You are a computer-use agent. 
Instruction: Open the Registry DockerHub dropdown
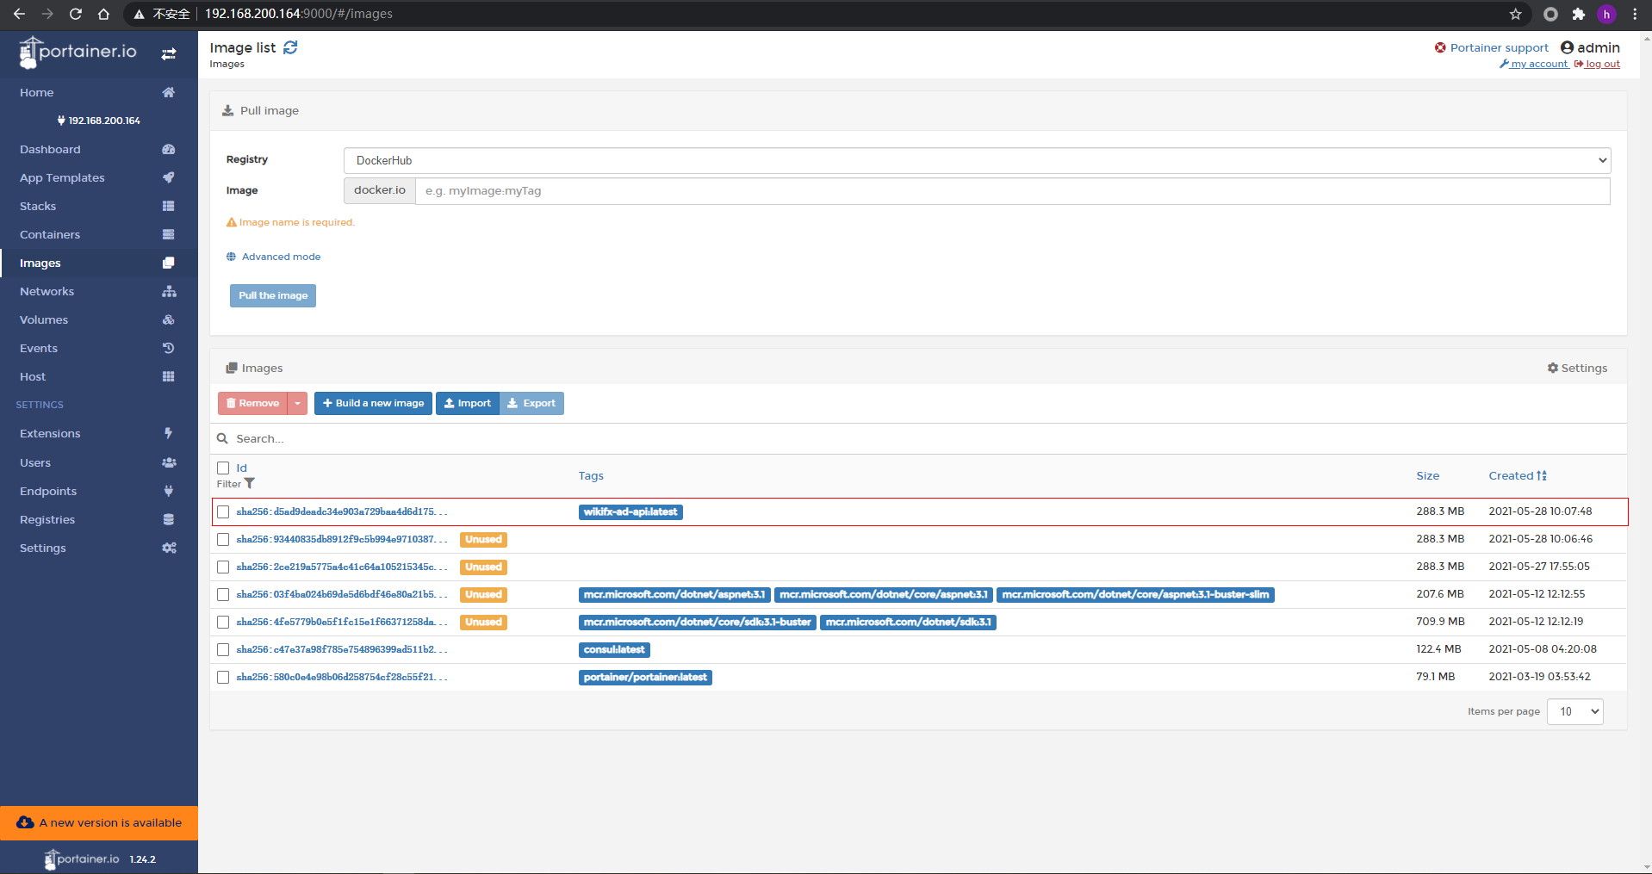977,160
